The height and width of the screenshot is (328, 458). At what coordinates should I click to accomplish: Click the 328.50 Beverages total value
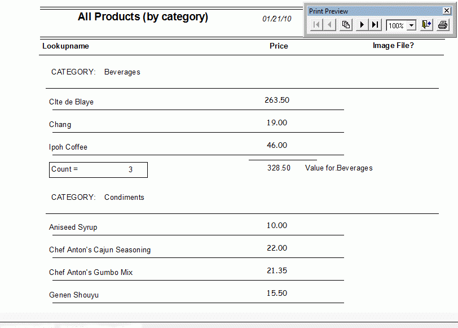pos(279,168)
